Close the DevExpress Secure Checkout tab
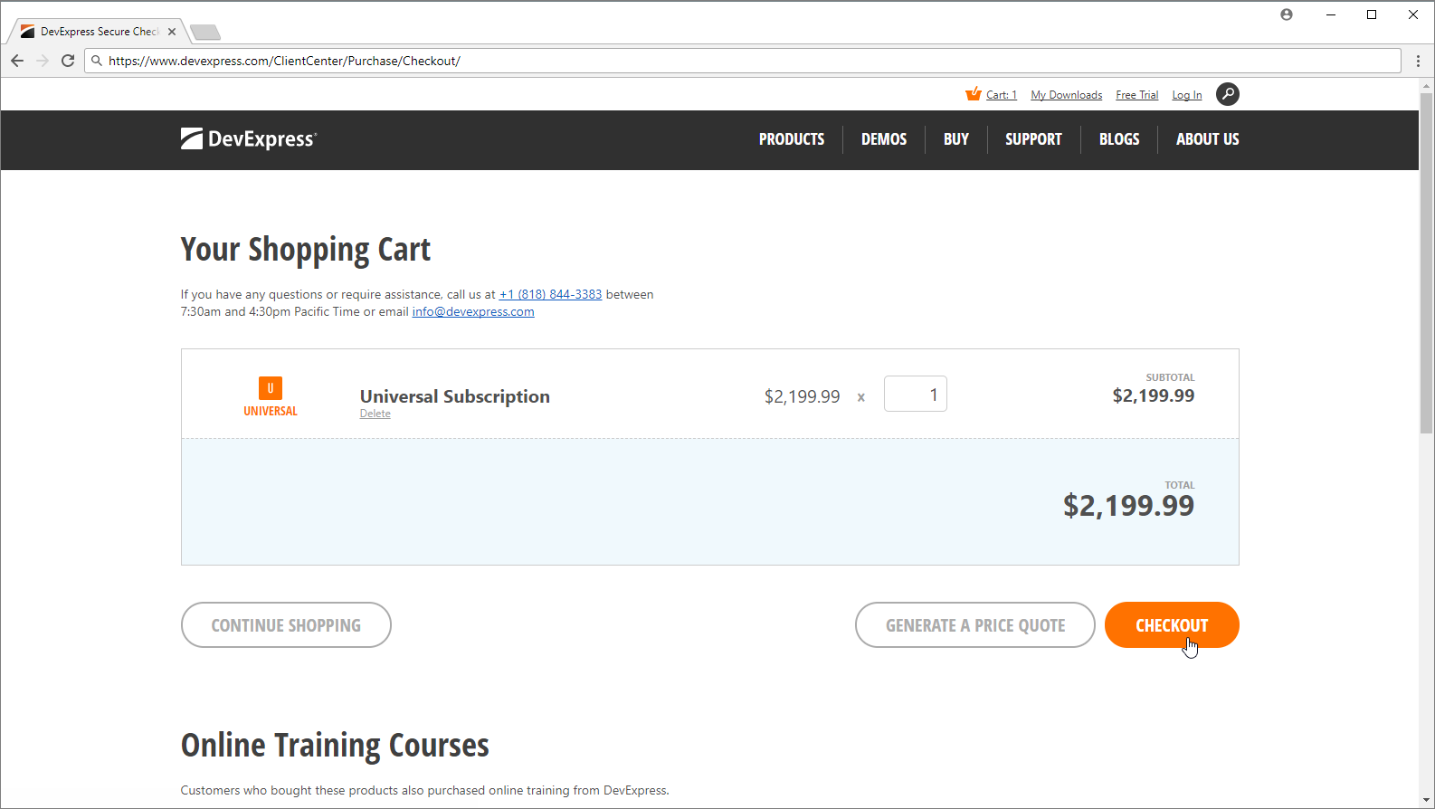Viewport: 1435px width, 809px height. [172, 32]
